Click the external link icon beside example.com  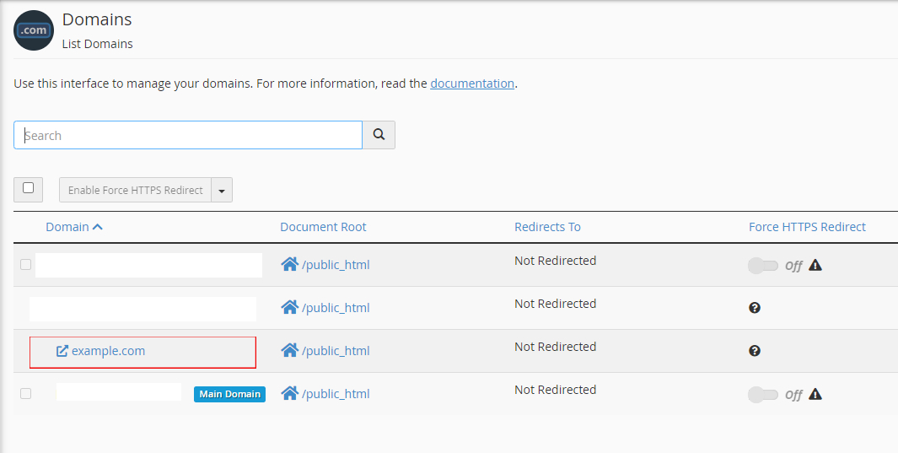[x=62, y=350]
